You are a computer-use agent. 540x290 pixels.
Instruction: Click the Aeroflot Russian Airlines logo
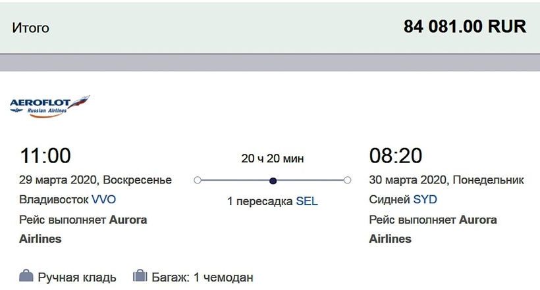[49, 107]
